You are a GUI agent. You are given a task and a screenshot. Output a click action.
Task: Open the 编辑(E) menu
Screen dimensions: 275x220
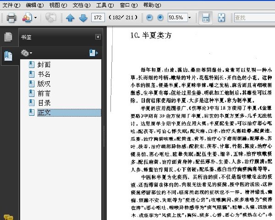point(35,5)
